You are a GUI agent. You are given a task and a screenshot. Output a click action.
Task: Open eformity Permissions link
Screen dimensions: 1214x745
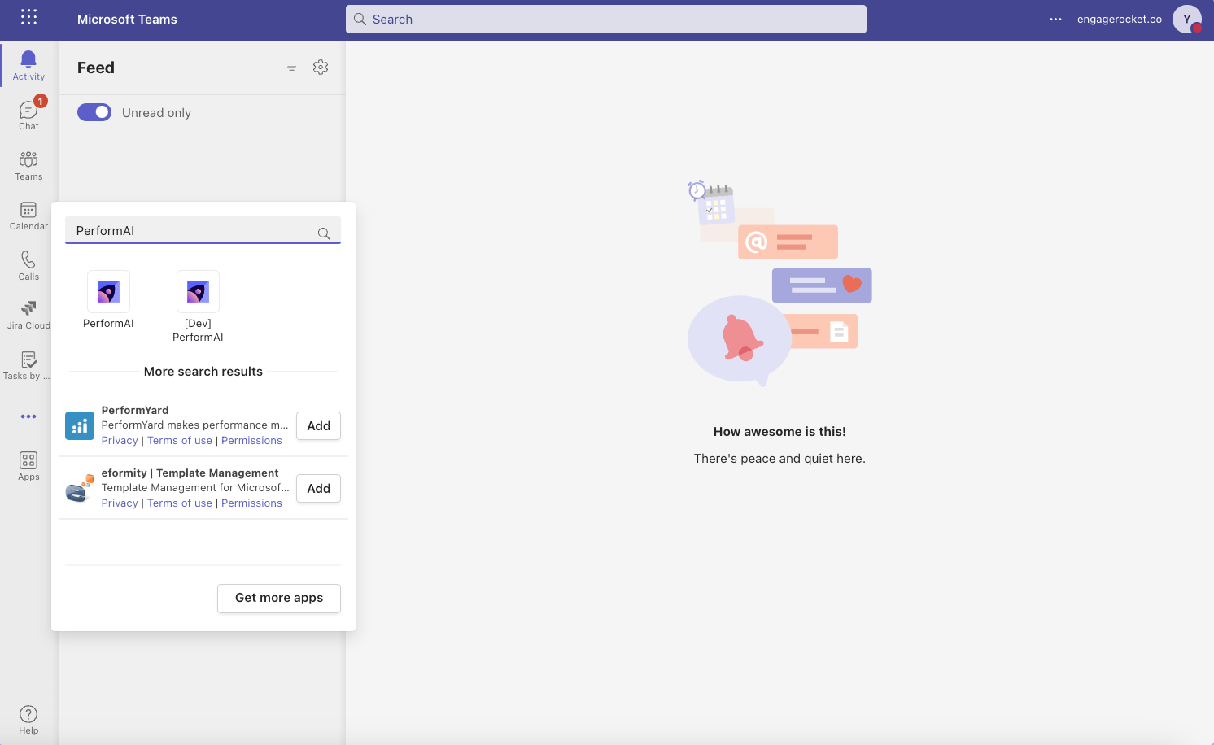(251, 503)
